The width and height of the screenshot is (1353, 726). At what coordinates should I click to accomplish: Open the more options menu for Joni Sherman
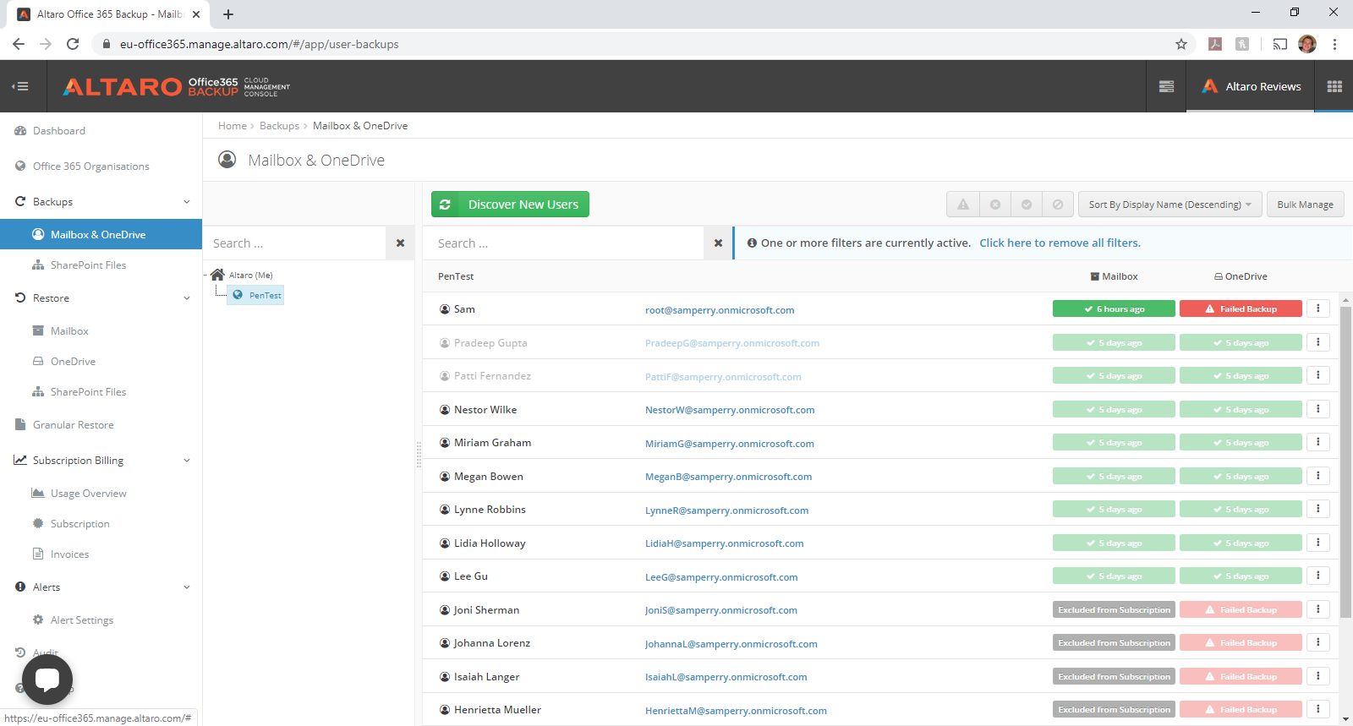[x=1317, y=609]
